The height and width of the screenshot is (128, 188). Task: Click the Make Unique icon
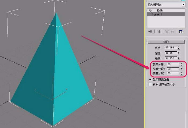167,32
